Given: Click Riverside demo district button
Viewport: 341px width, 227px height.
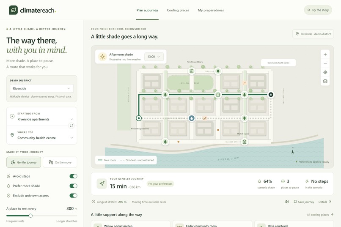Looking at the screenshot, I should pos(313,34).
